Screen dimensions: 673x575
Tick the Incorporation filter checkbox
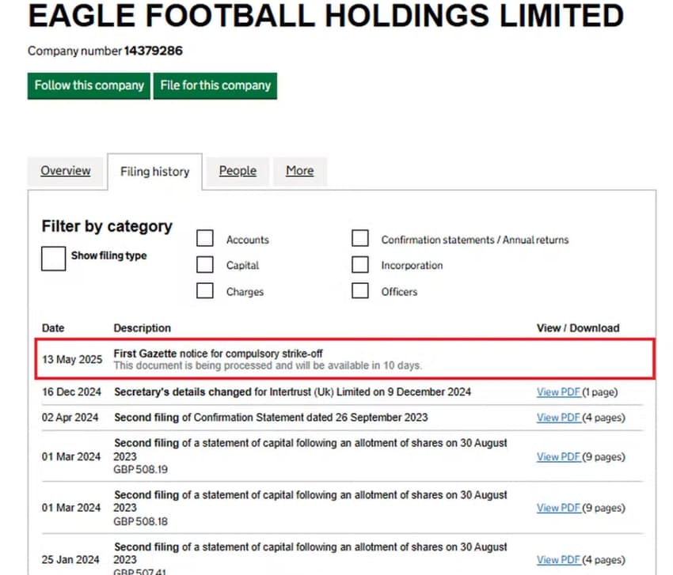coord(360,265)
